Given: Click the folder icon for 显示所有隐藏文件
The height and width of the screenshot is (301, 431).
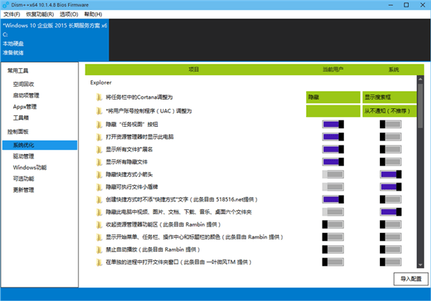Looking at the screenshot, I should (99, 162).
